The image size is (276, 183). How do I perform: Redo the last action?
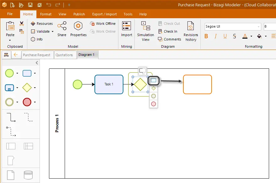click(x=58, y=5)
